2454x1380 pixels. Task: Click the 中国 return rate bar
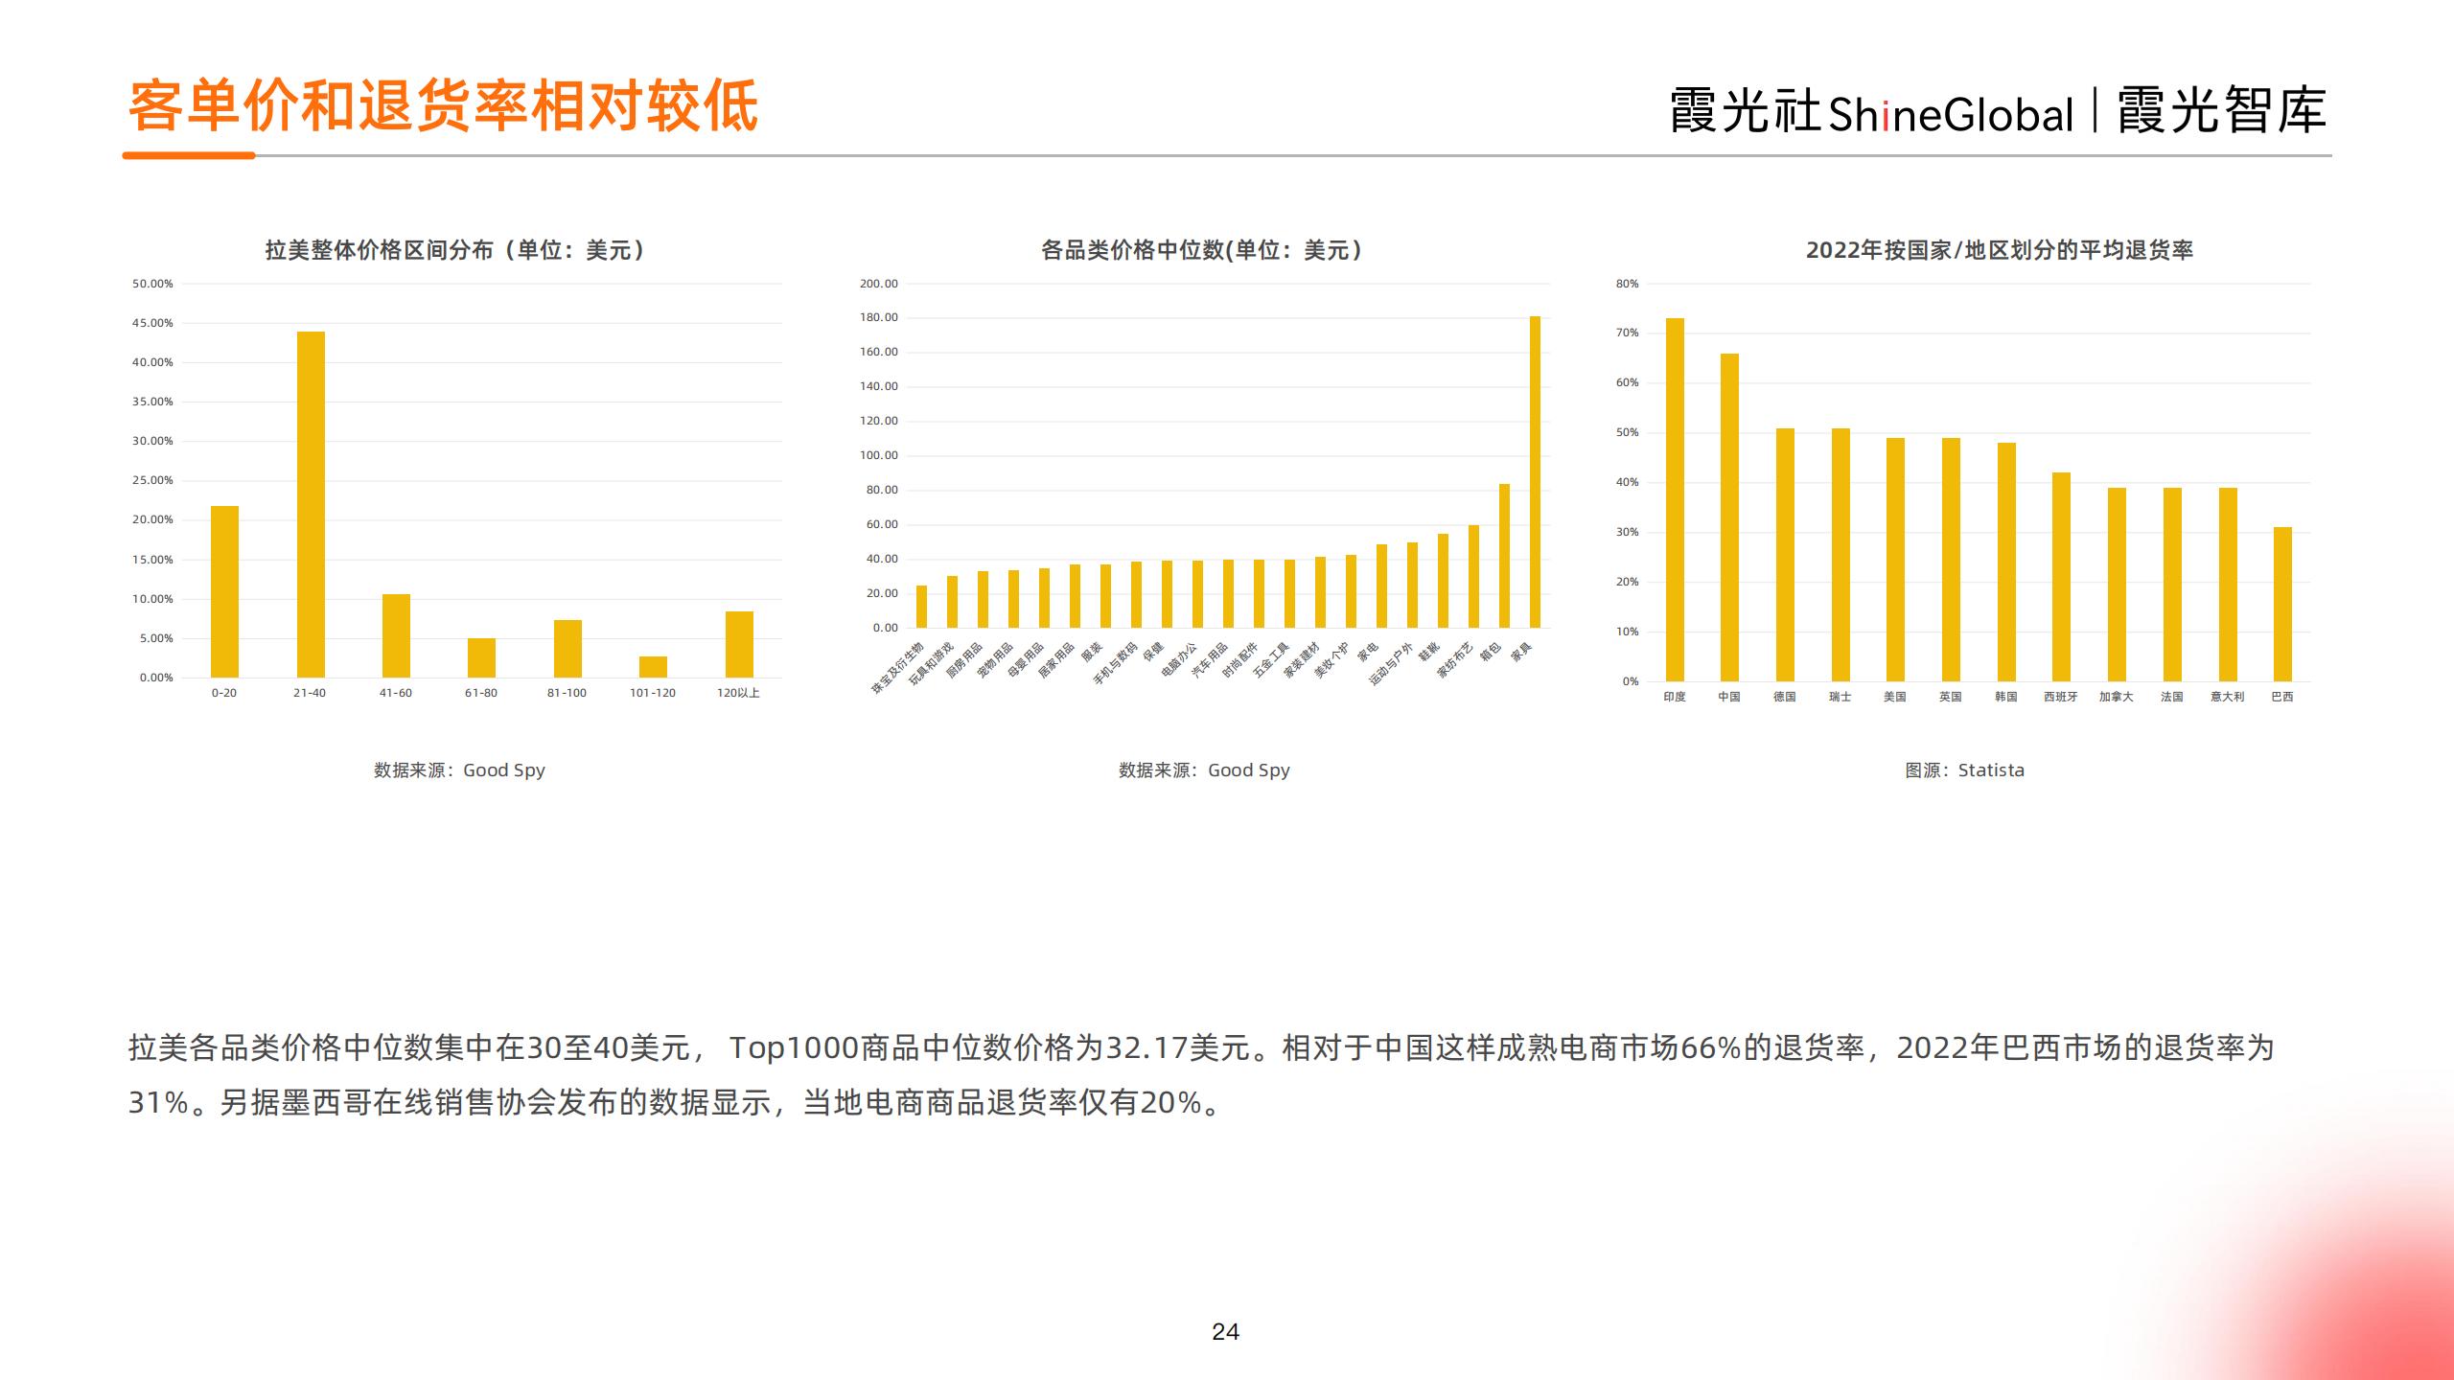pos(1729,517)
